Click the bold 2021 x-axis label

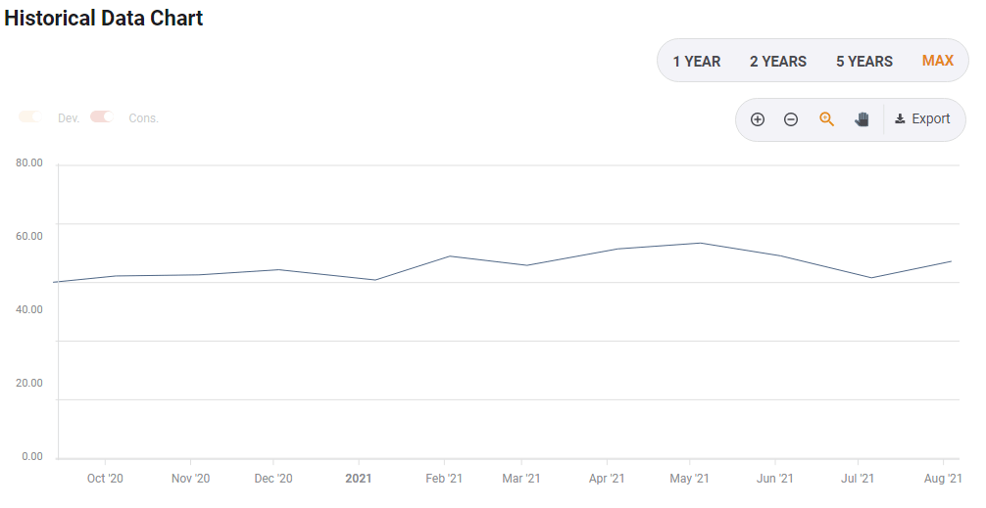[359, 479]
